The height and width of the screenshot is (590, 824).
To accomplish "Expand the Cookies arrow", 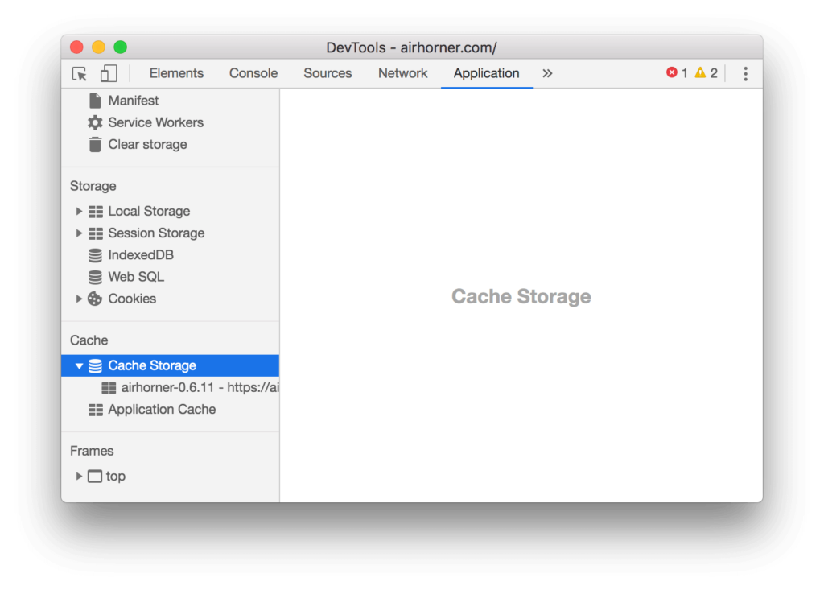I will pyautogui.click(x=79, y=299).
